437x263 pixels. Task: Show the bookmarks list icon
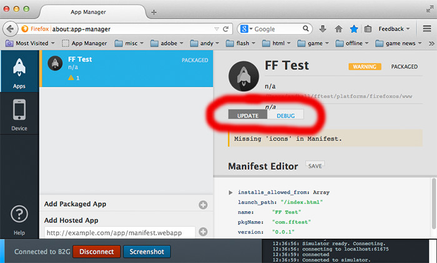[x=368, y=29]
